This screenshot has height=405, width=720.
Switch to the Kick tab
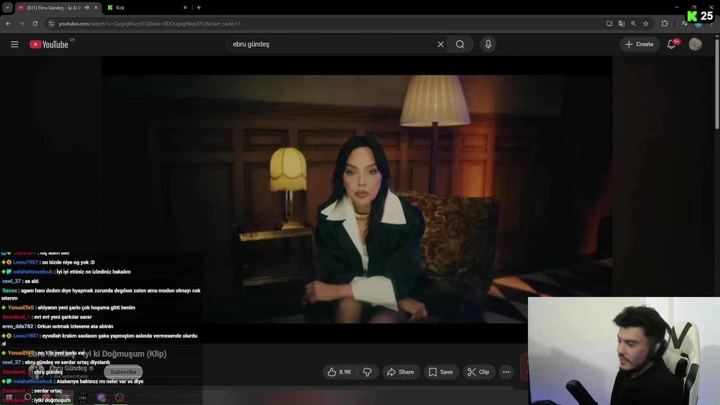point(146,7)
